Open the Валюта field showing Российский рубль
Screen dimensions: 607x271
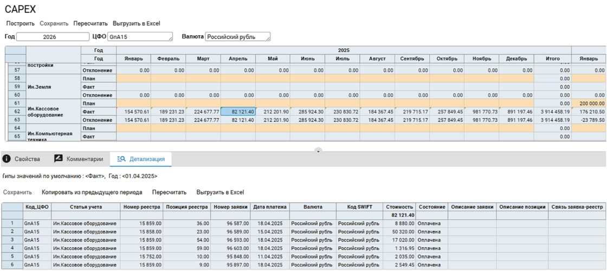coord(237,37)
